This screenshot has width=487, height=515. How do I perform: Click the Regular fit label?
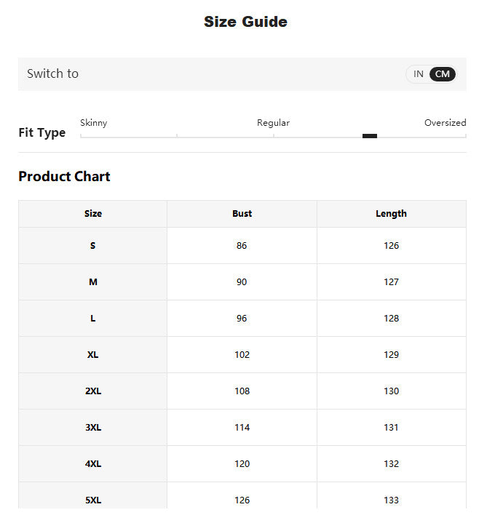[x=274, y=123]
